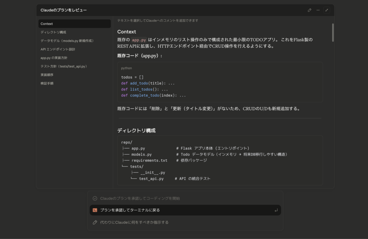Click the minimize dash icon beside the pencil

pos(318,10)
